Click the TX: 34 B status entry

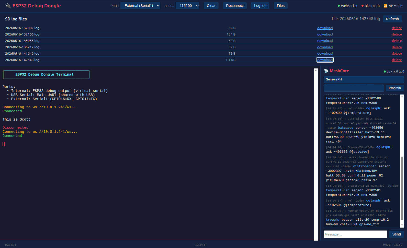[x=200, y=245]
